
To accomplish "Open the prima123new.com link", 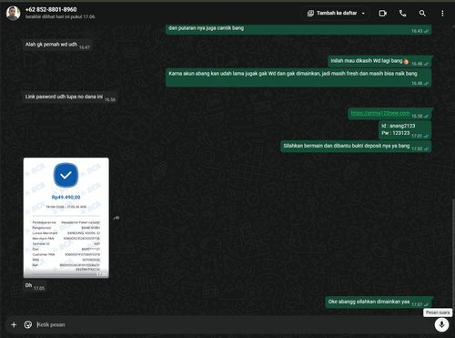I will [380, 113].
